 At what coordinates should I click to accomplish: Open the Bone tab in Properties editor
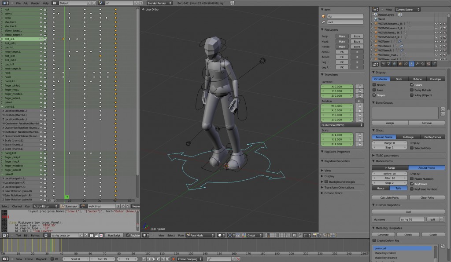click(416, 64)
